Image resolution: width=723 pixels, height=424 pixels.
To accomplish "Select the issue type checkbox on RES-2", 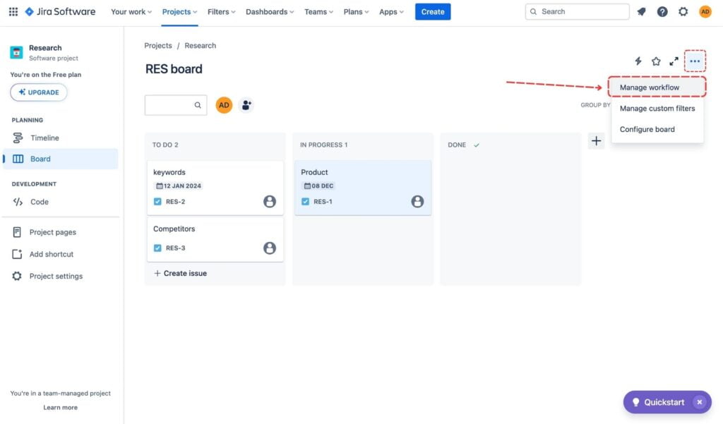I will pos(157,201).
